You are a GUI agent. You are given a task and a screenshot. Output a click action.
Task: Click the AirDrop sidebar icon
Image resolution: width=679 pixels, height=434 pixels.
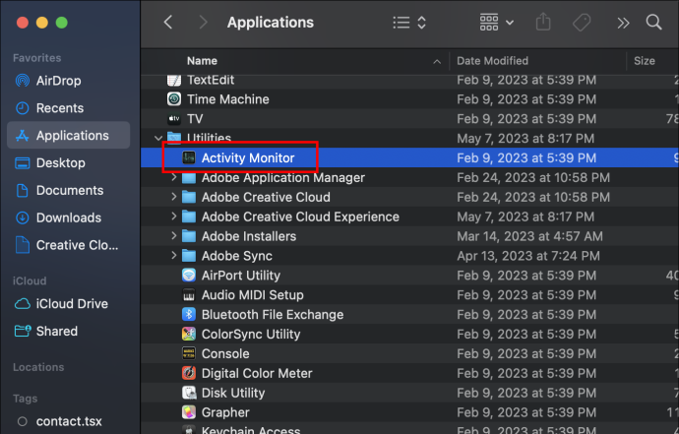[x=22, y=81]
